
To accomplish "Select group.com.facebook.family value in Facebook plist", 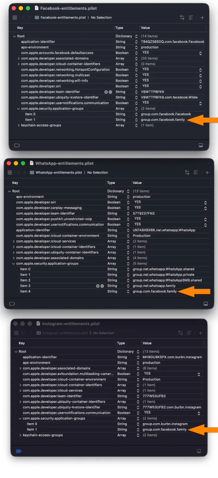I will coord(163,120).
